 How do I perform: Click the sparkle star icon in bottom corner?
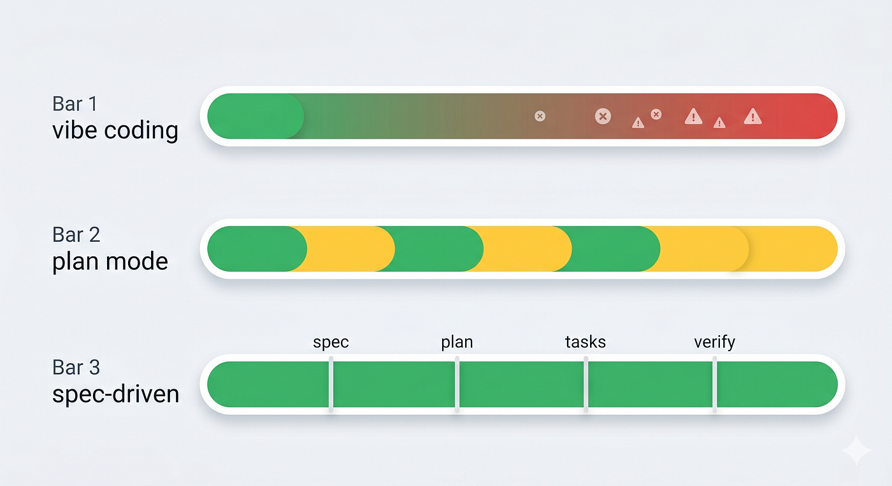pyautogui.click(x=856, y=450)
